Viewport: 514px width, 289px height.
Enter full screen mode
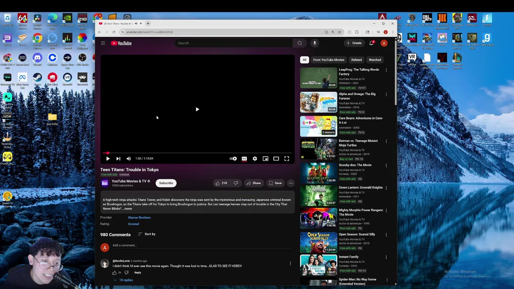287,159
